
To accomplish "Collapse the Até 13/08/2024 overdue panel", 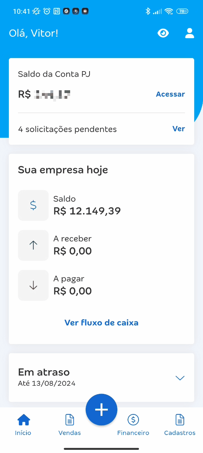I will tap(180, 378).
